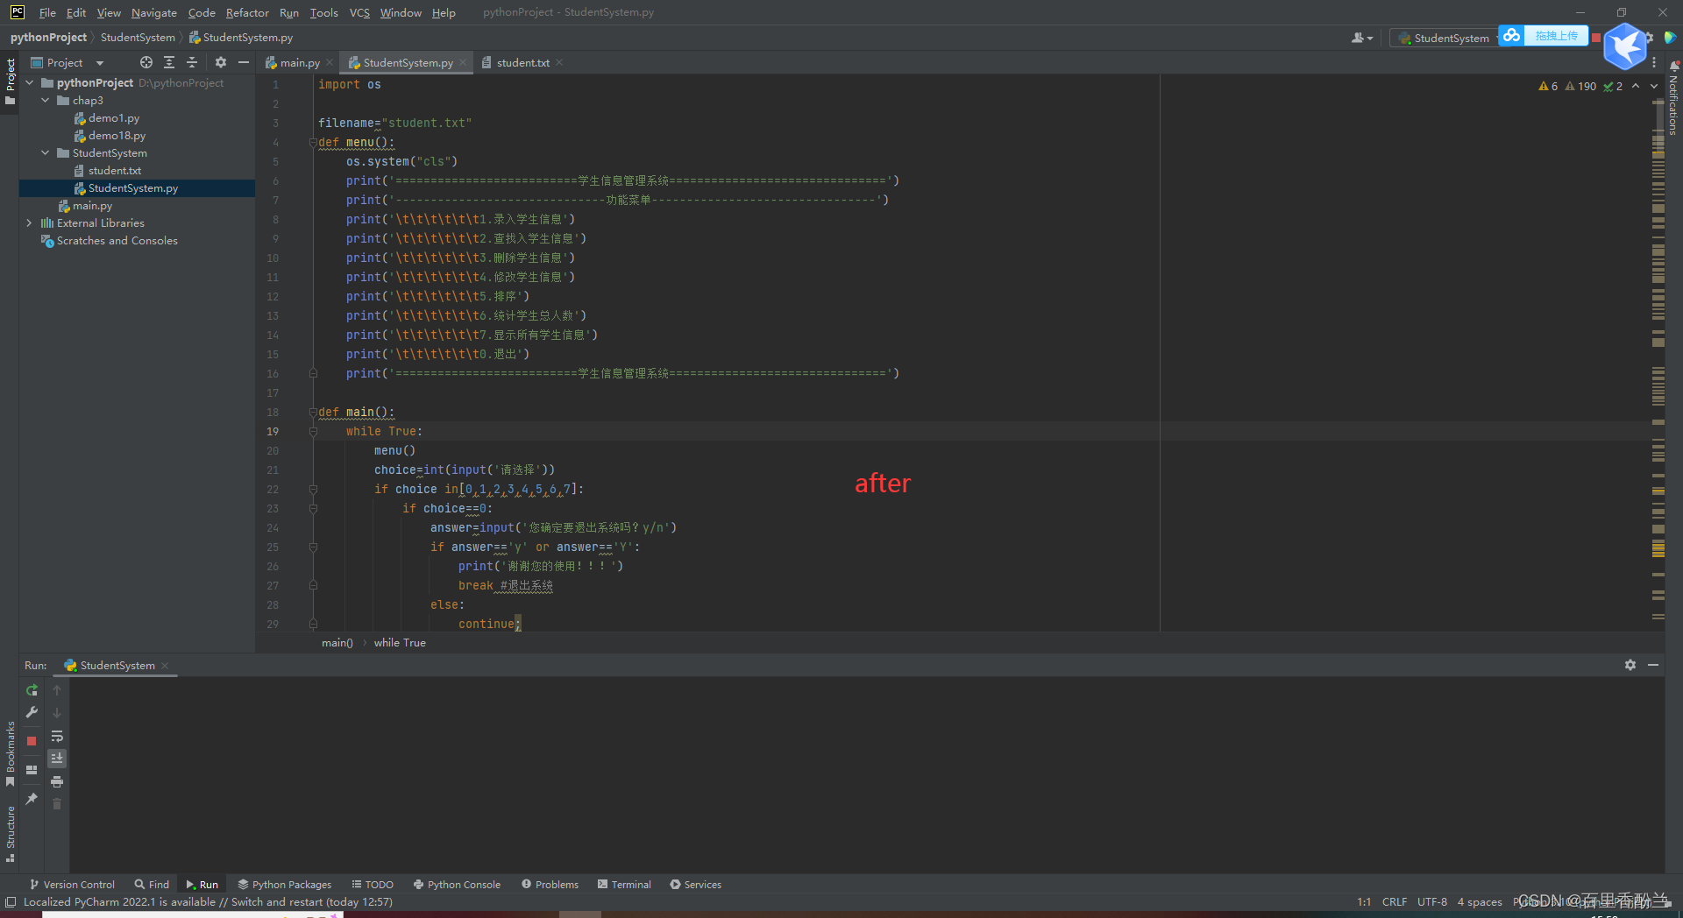Click Select Opened File target icon in Project panel
This screenshot has height=918, width=1683.
[146, 62]
